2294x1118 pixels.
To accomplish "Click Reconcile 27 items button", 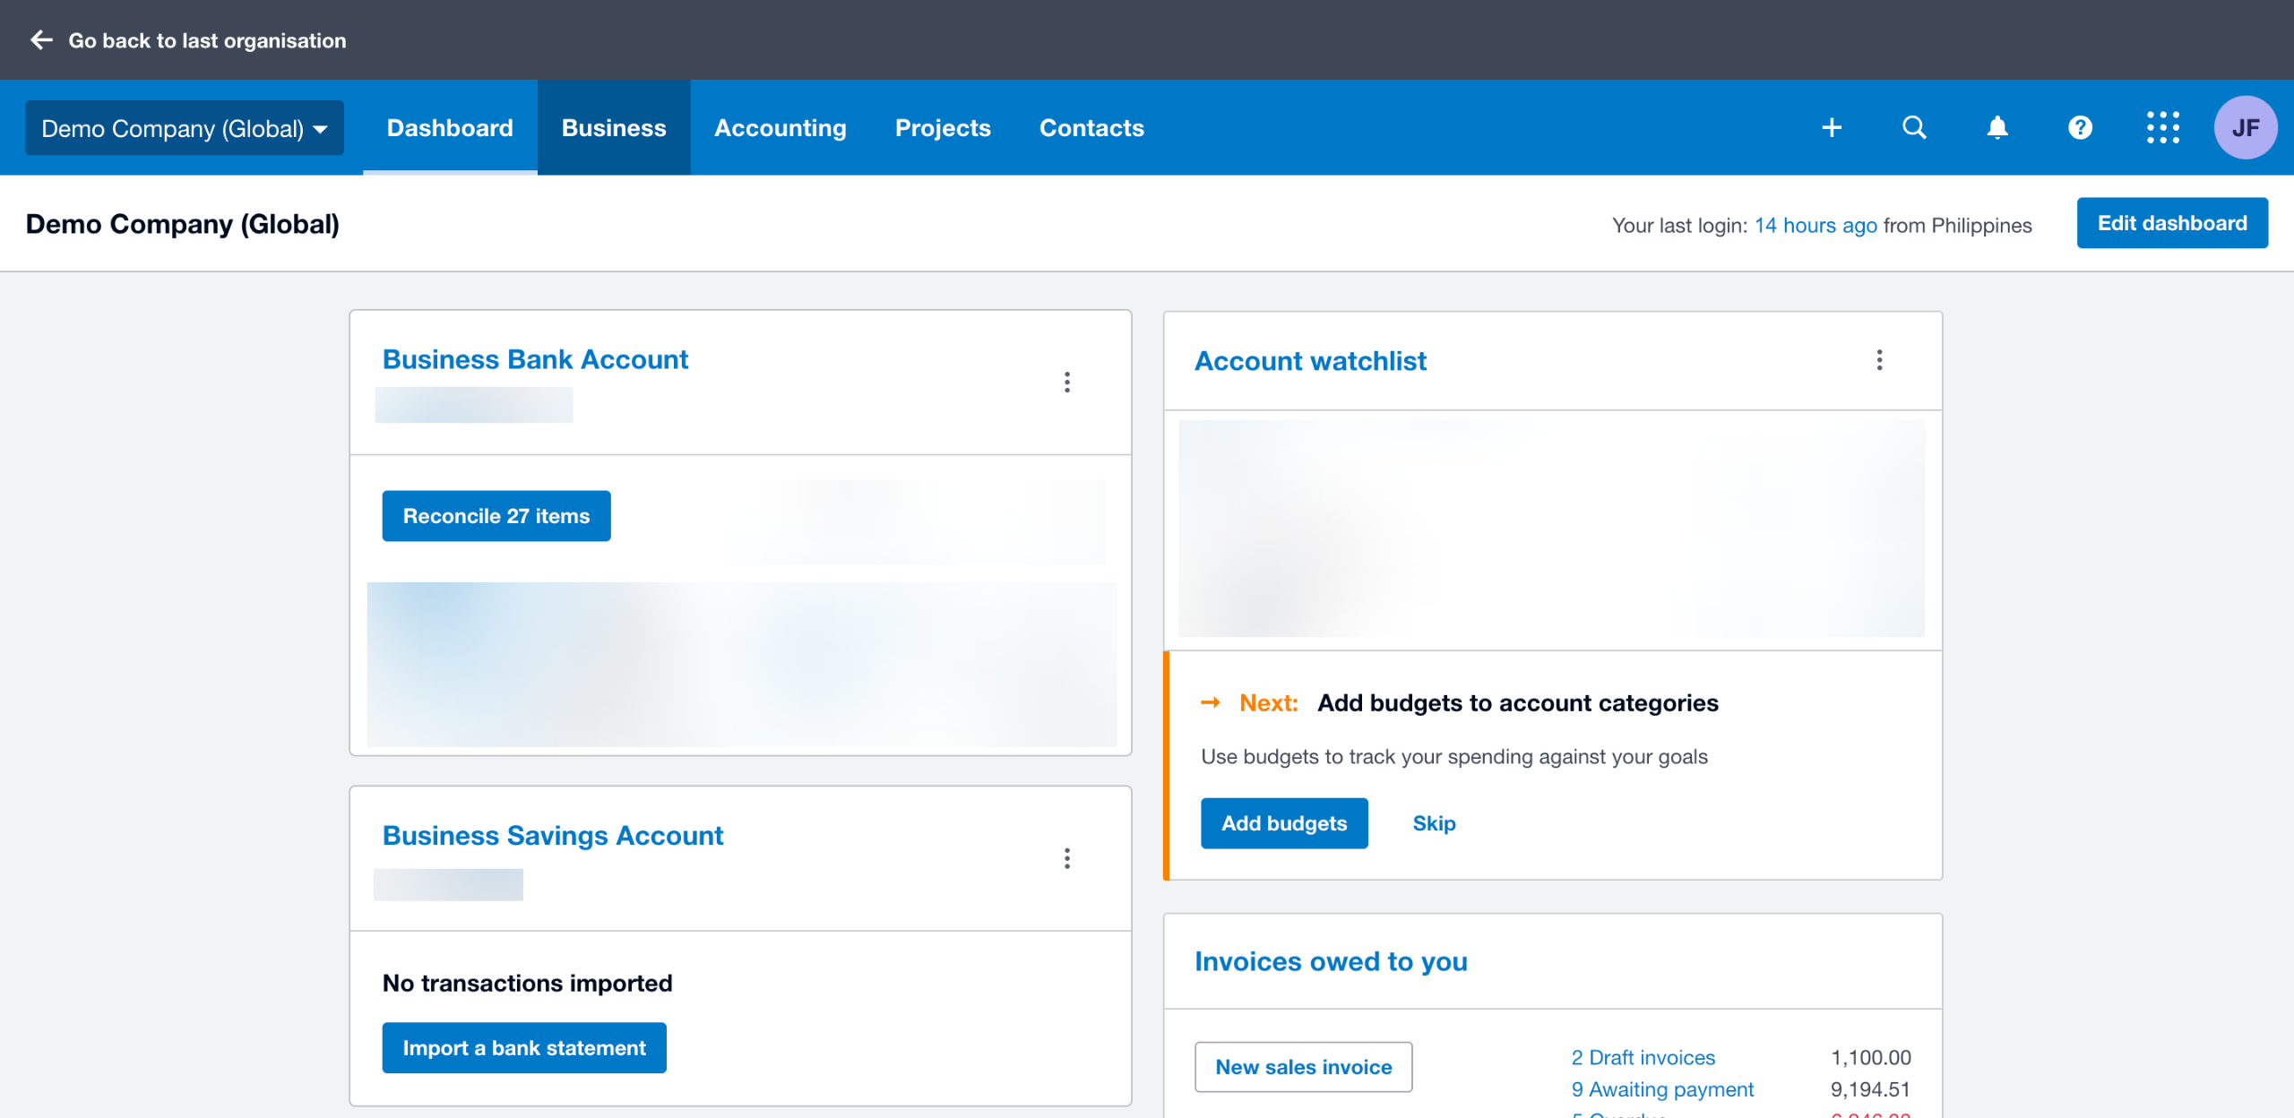I will (x=496, y=516).
